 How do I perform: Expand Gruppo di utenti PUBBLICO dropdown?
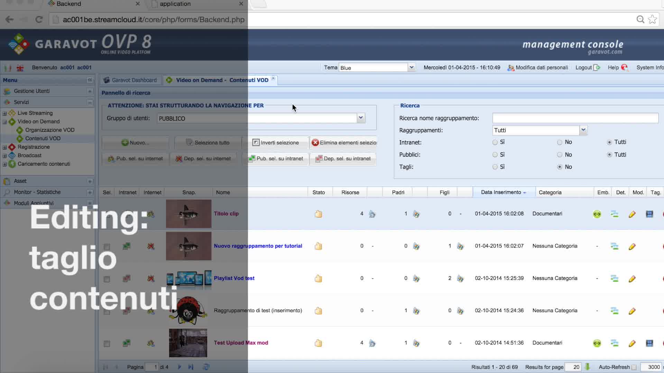361,118
